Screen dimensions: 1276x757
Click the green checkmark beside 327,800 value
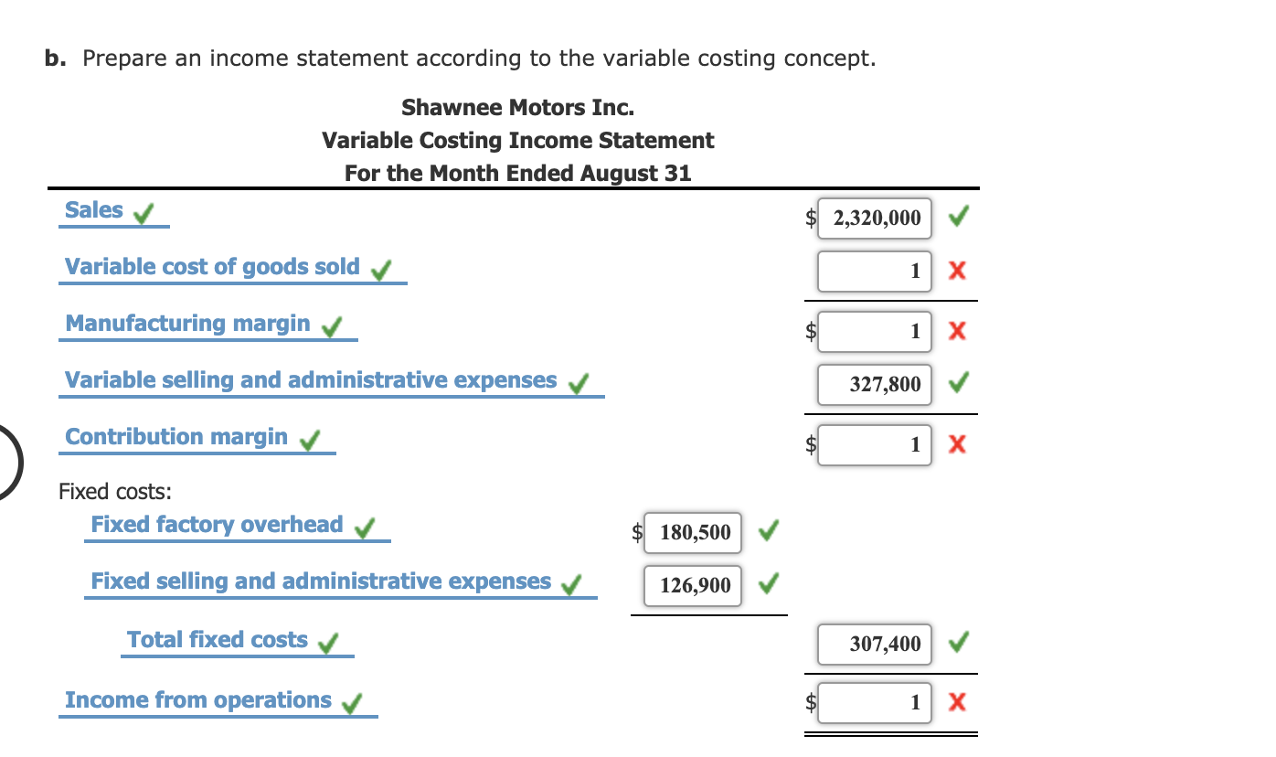point(957,384)
